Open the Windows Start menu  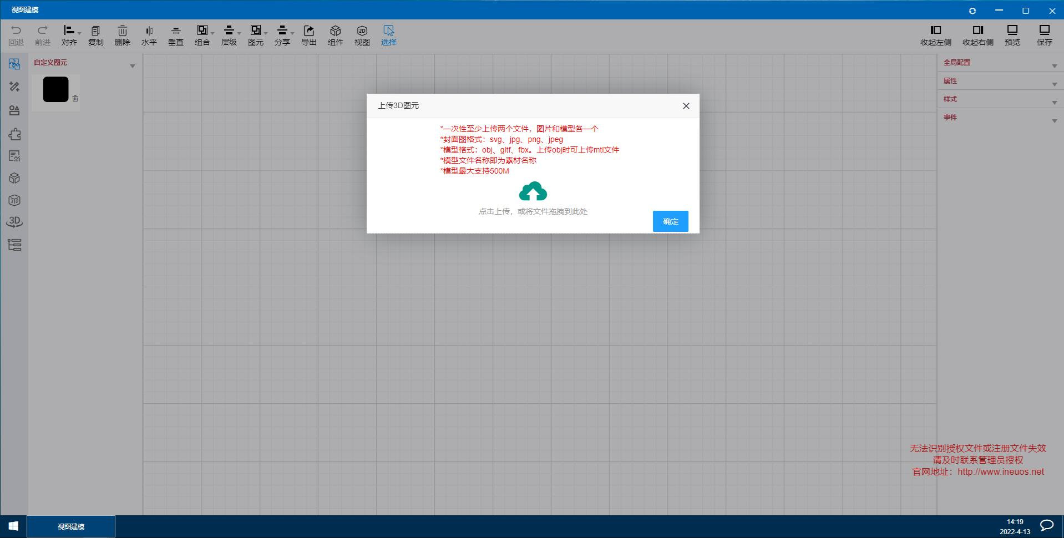[x=13, y=526]
